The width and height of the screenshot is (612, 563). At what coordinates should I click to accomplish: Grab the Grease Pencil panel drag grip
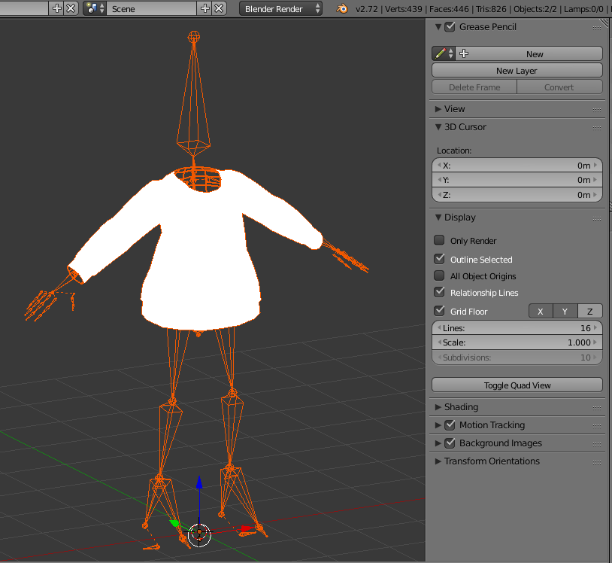(x=597, y=28)
